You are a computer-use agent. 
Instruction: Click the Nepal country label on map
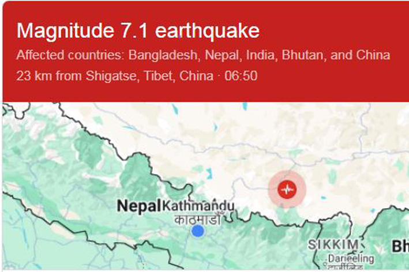pos(139,206)
